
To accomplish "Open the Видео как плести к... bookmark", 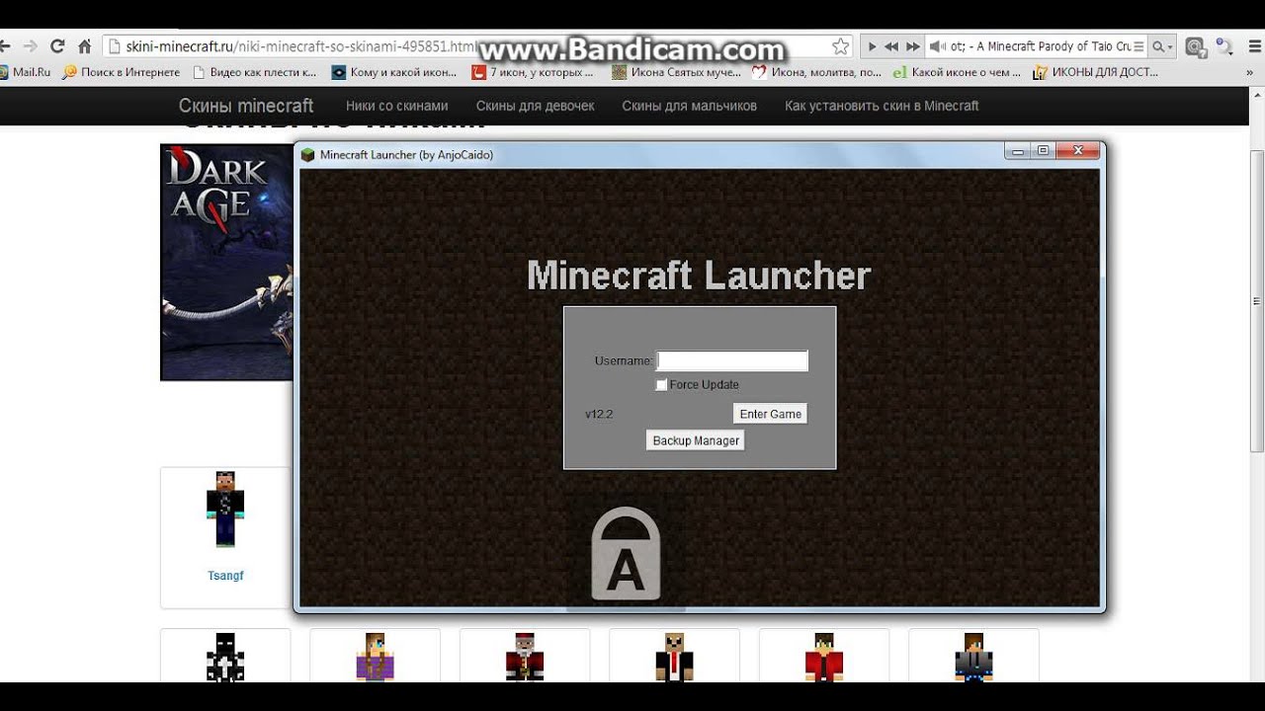I will 254,72.
